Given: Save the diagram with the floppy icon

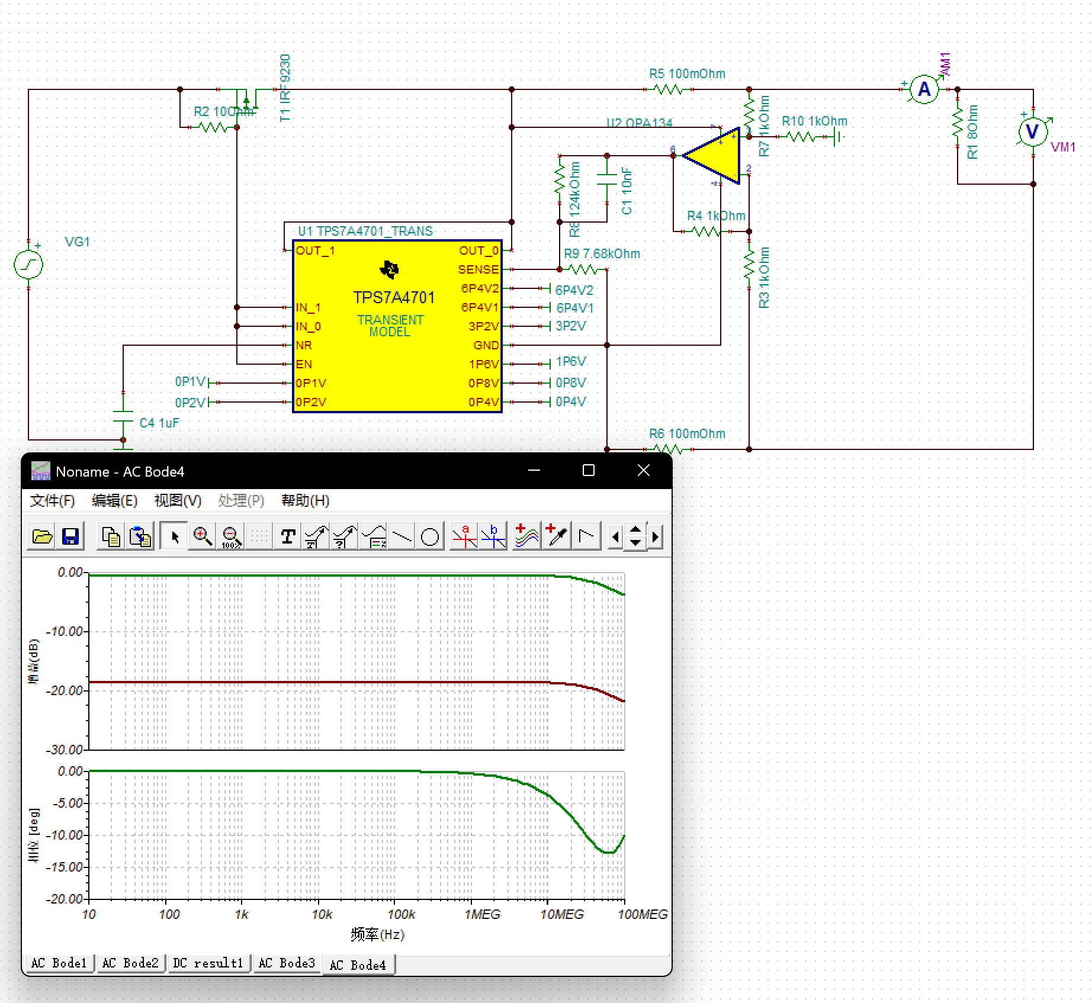Looking at the screenshot, I should click(70, 536).
